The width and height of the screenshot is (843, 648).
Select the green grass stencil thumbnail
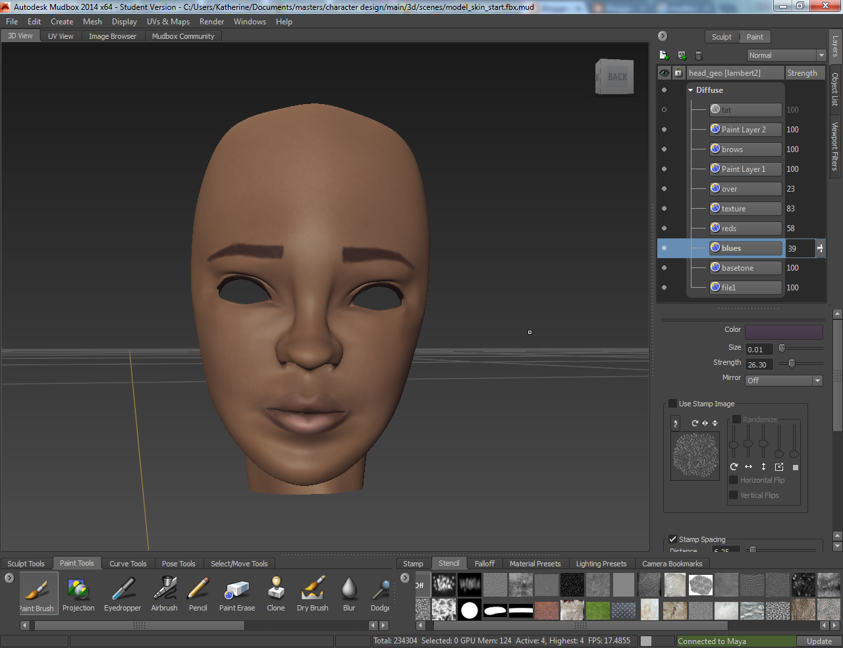pos(598,610)
